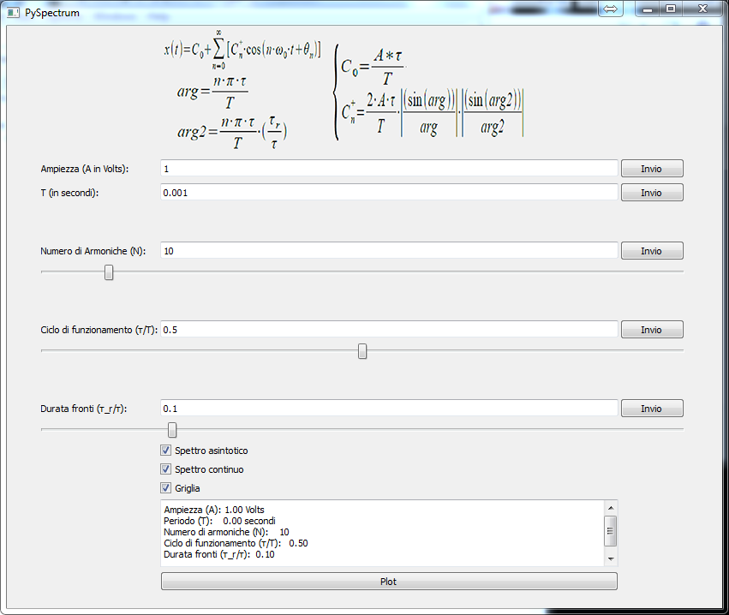Uncheck the Griglia option
This screenshot has height=615, width=729.
point(165,487)
